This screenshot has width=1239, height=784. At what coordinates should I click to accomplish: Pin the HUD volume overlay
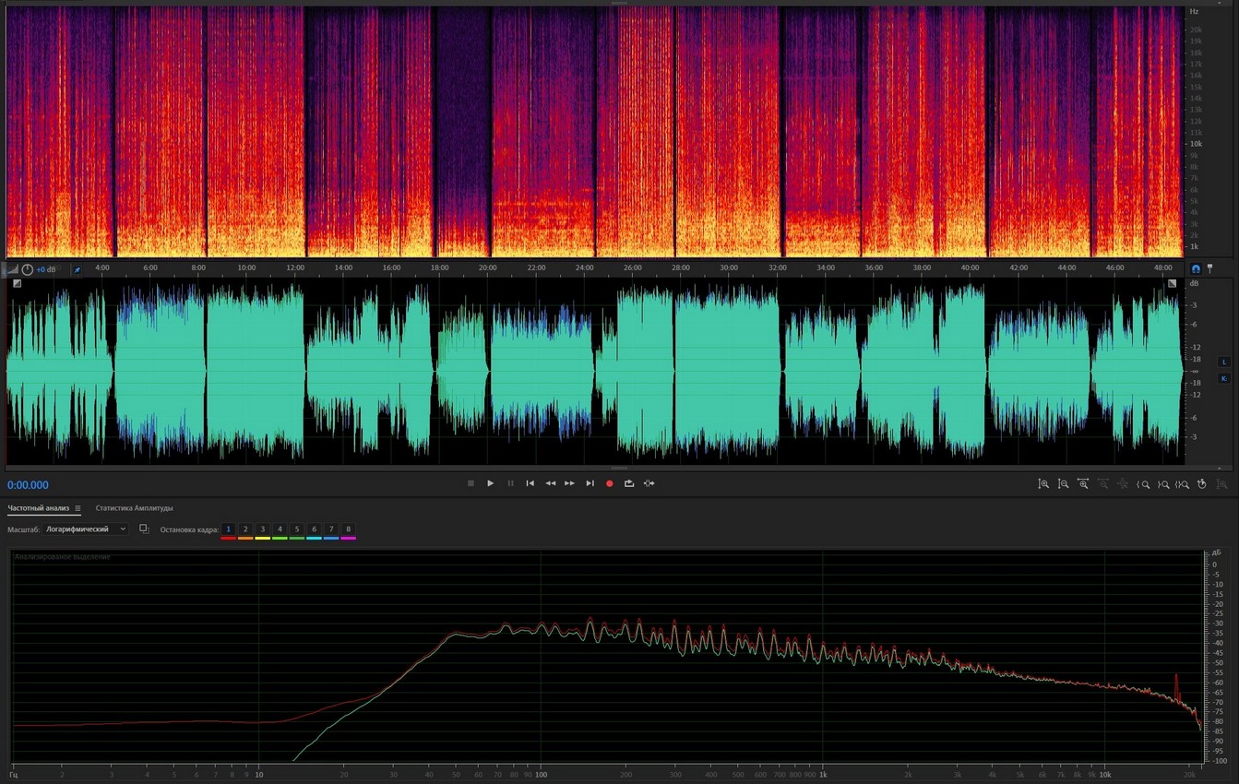point(77,269)
